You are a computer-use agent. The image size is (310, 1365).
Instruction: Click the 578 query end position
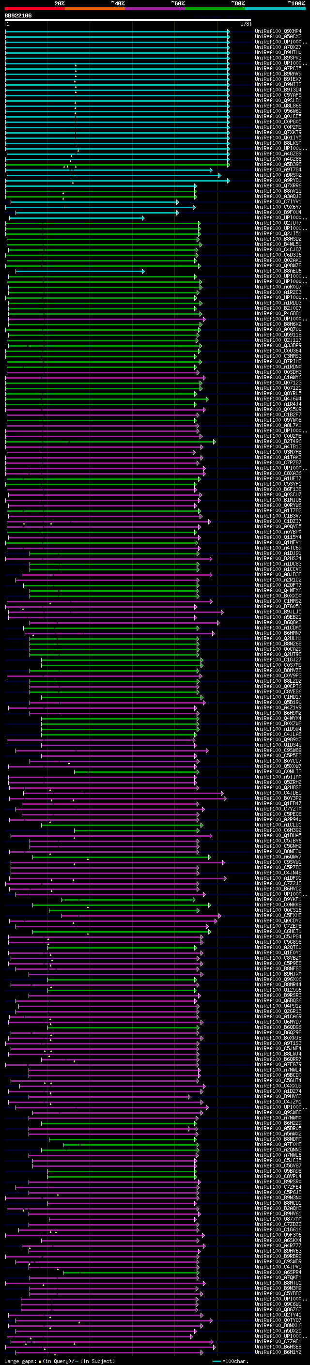pyautogui.click(x=245, y=24)
